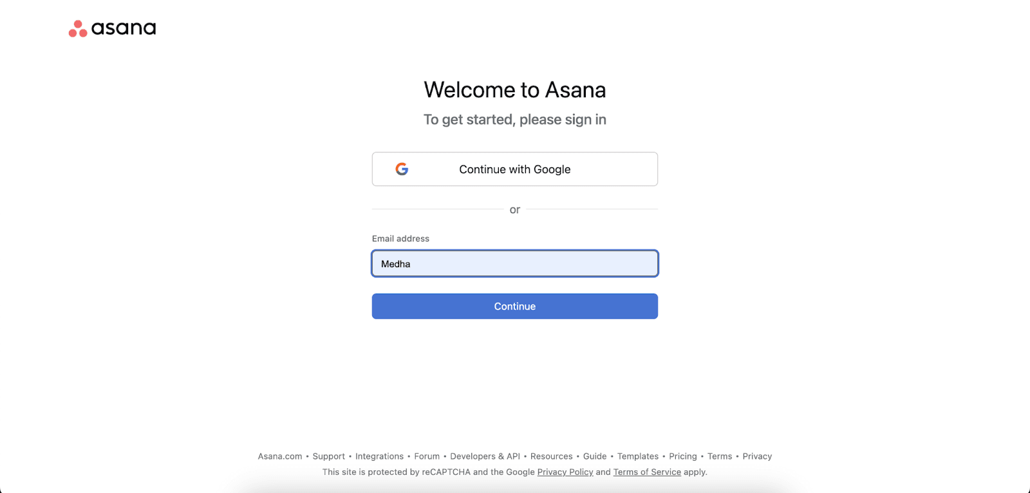
Task: Click the Google G icon
Action: 402,169
